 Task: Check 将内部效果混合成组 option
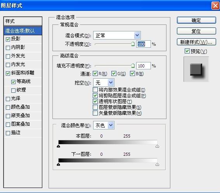(95, 90)
